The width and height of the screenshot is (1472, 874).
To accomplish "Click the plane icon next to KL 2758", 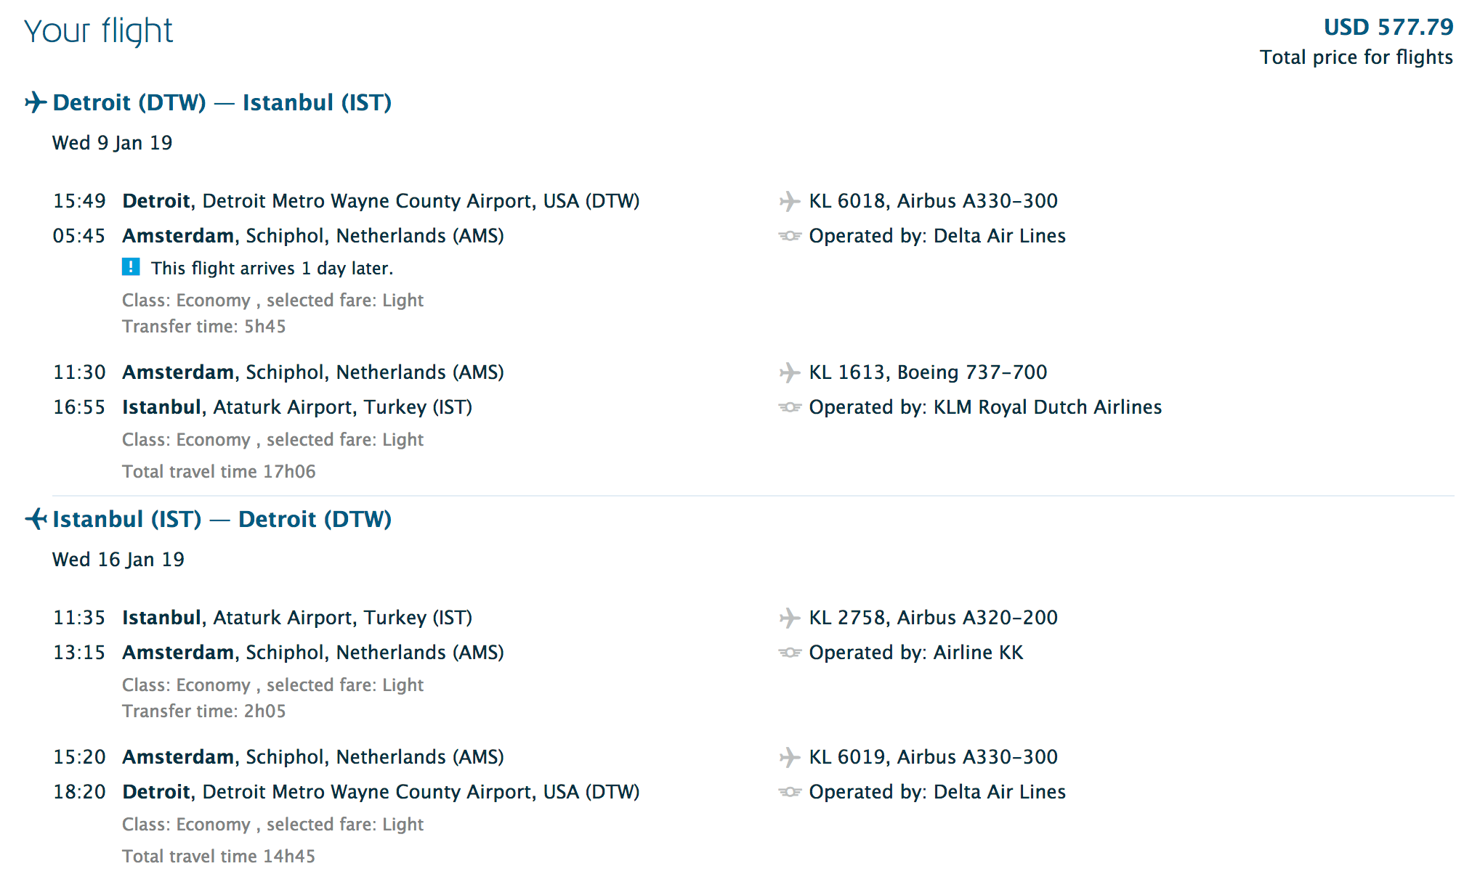I will point(790,618).
